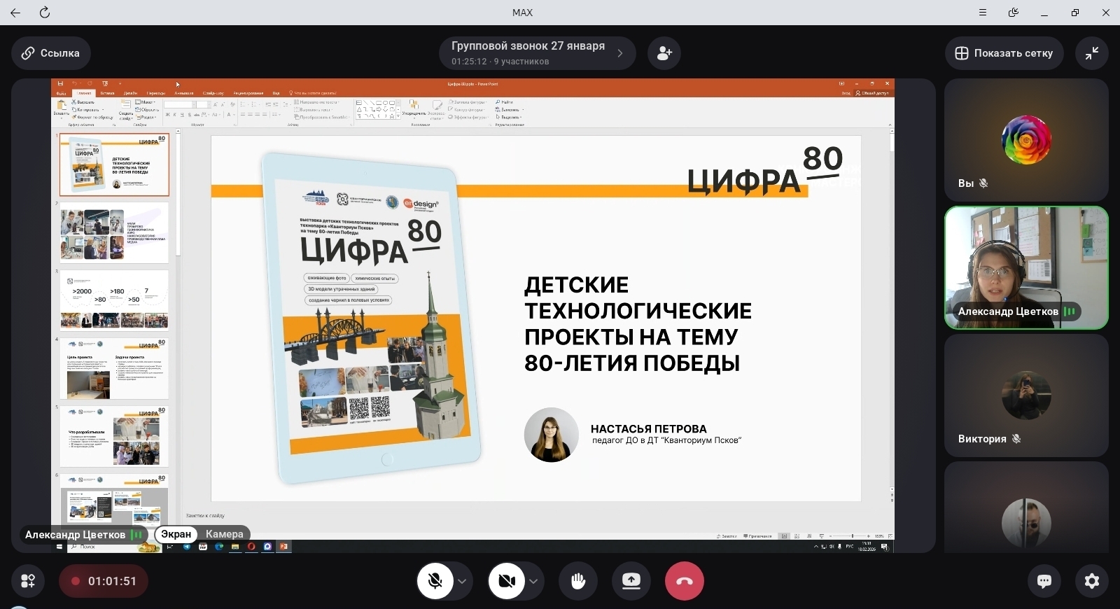The image size is (1120, 609).
Task: Refresh using the reload icon in title bar
Action: pos(45,13)
